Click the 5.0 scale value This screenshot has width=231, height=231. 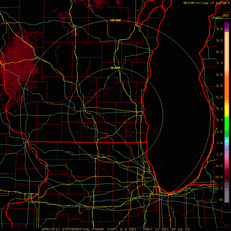(x=219, y=97)
